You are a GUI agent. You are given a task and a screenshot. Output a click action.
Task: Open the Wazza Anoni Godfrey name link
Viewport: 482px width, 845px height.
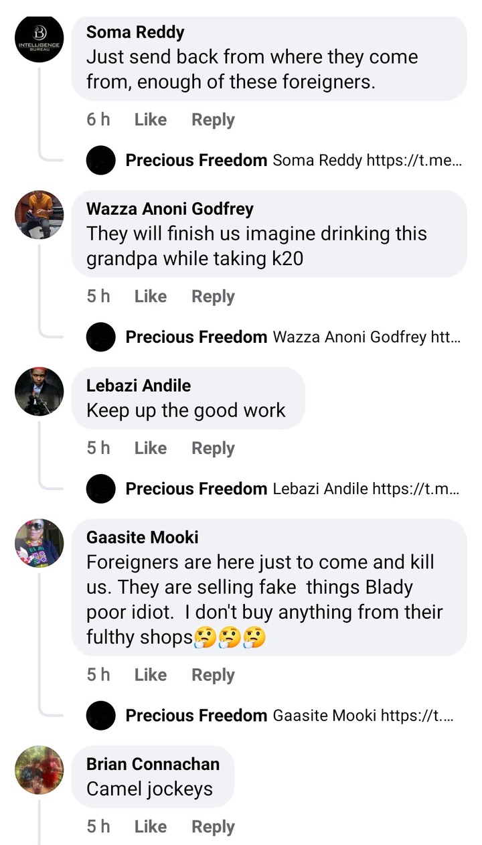(170, 209)
